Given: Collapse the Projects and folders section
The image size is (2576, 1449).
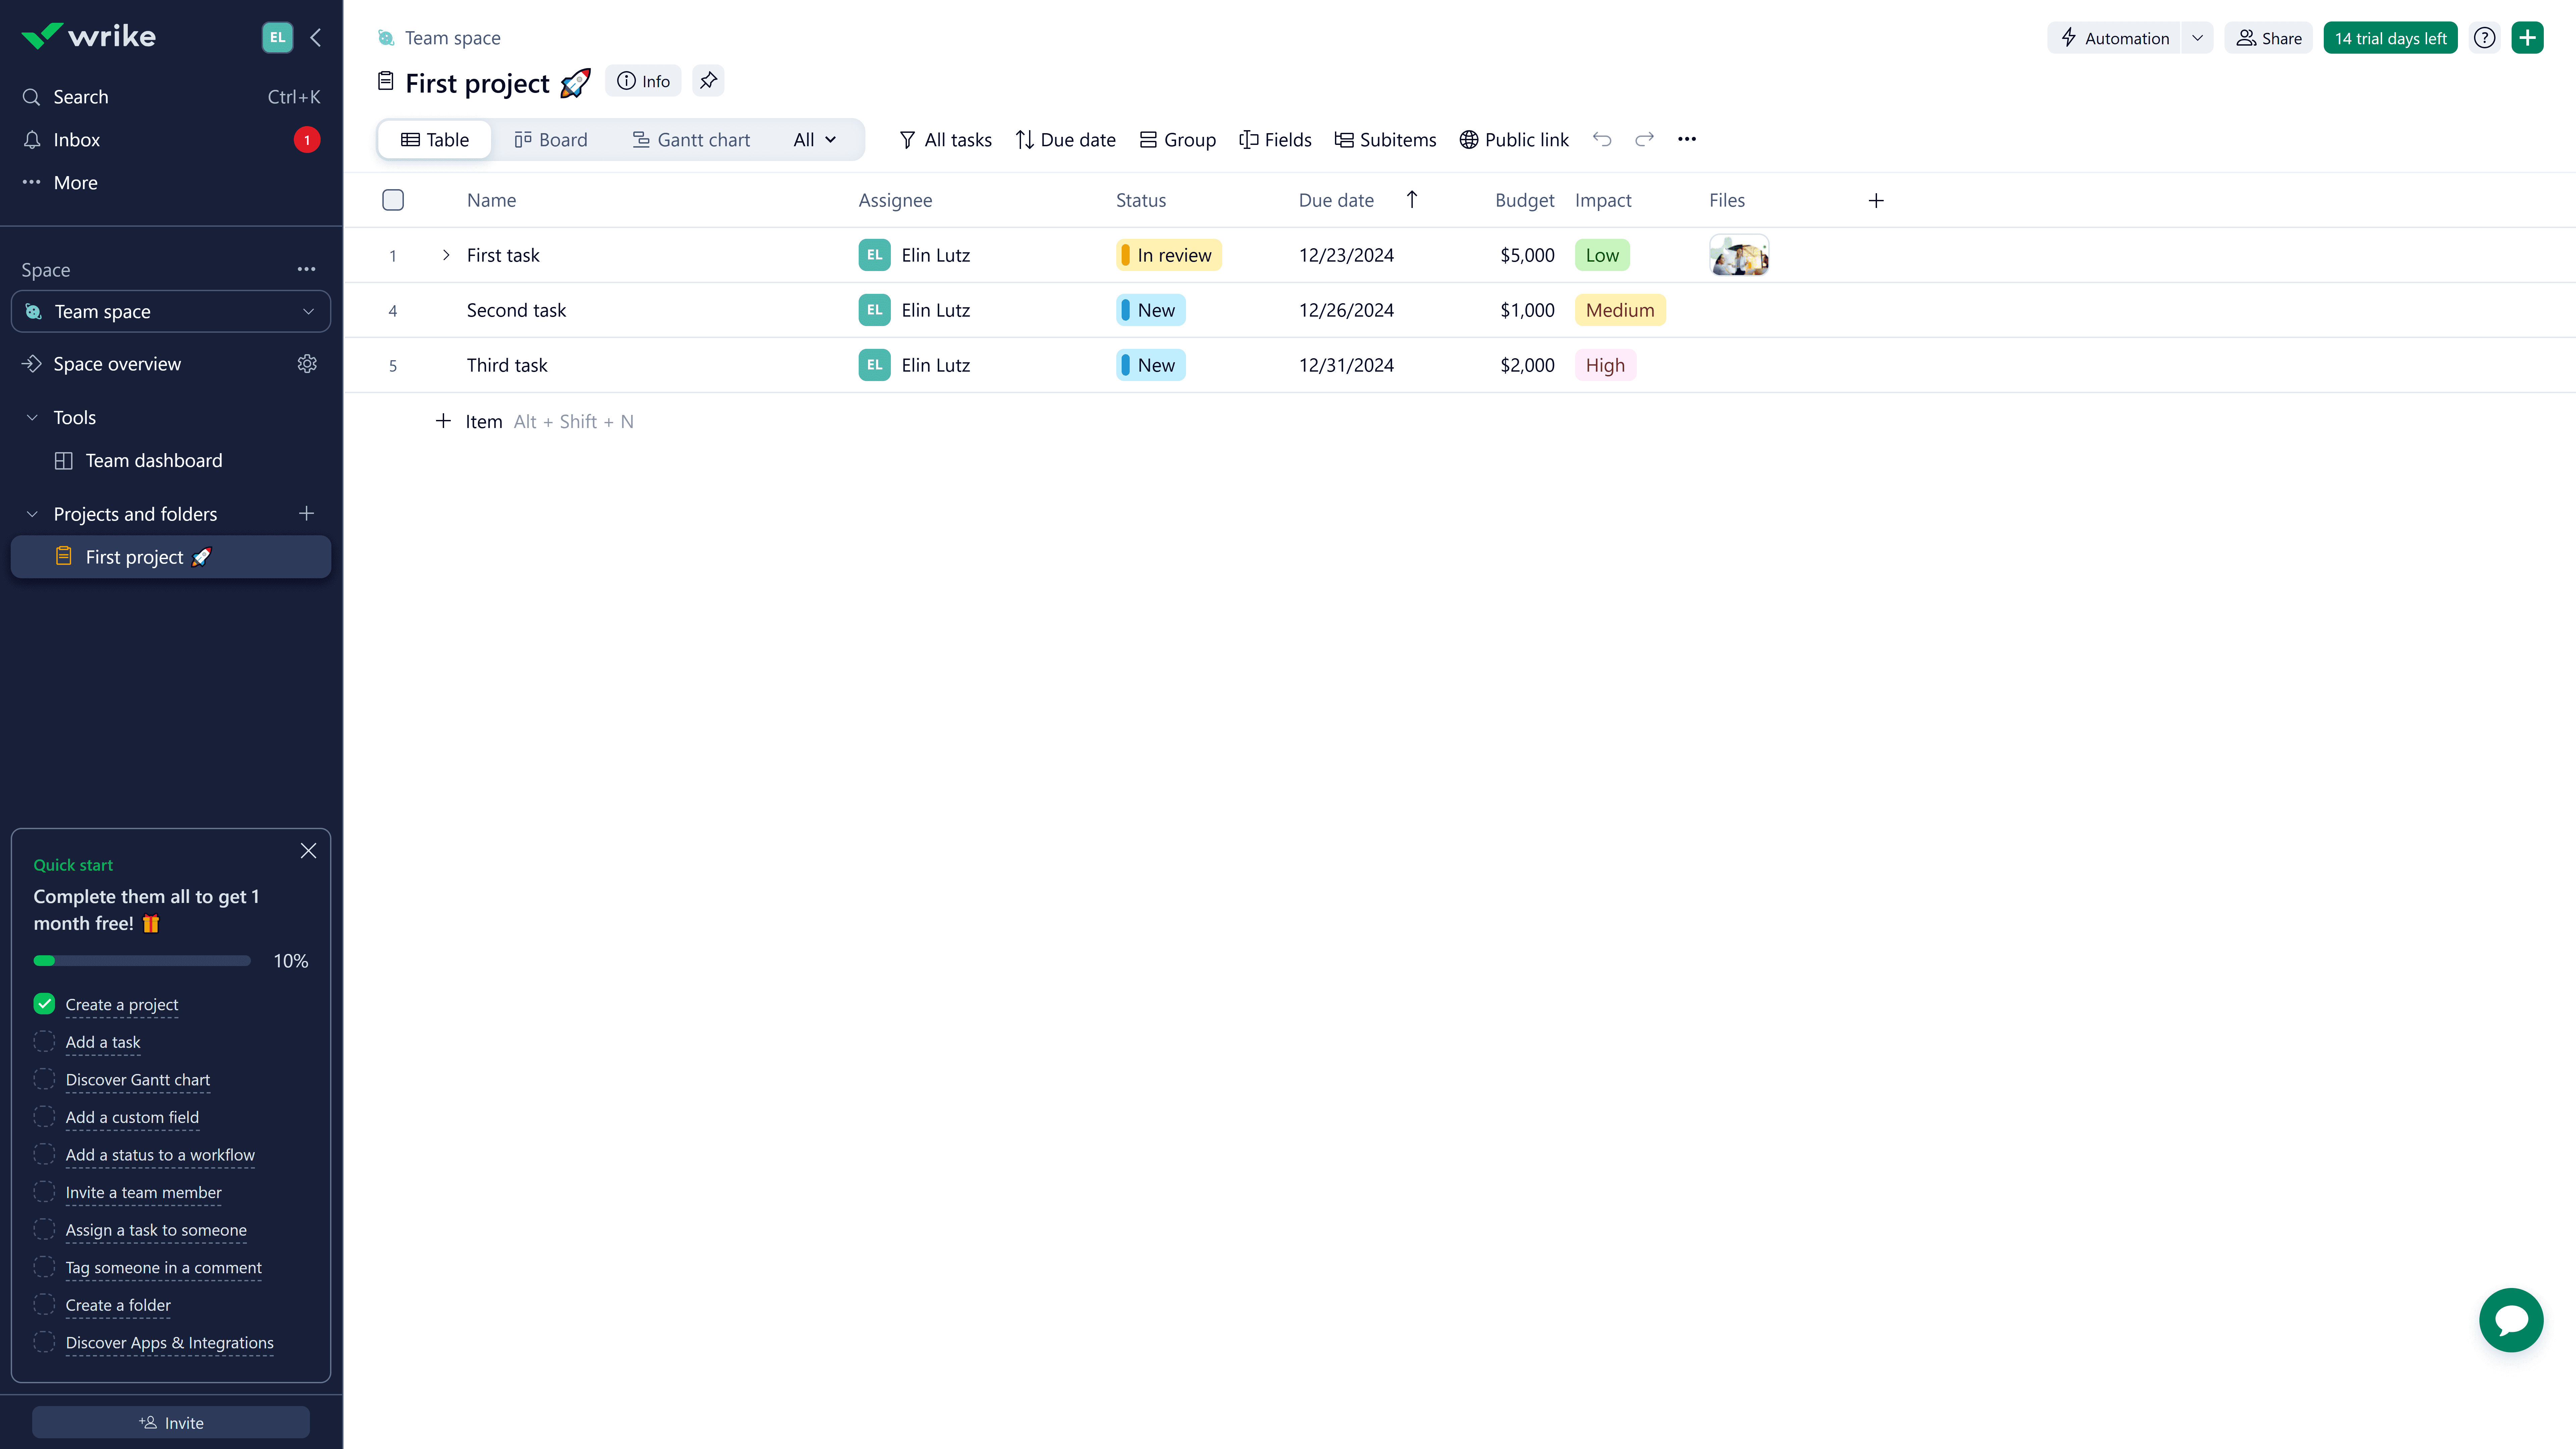Looking at the screenshot, I should point(32,514).
